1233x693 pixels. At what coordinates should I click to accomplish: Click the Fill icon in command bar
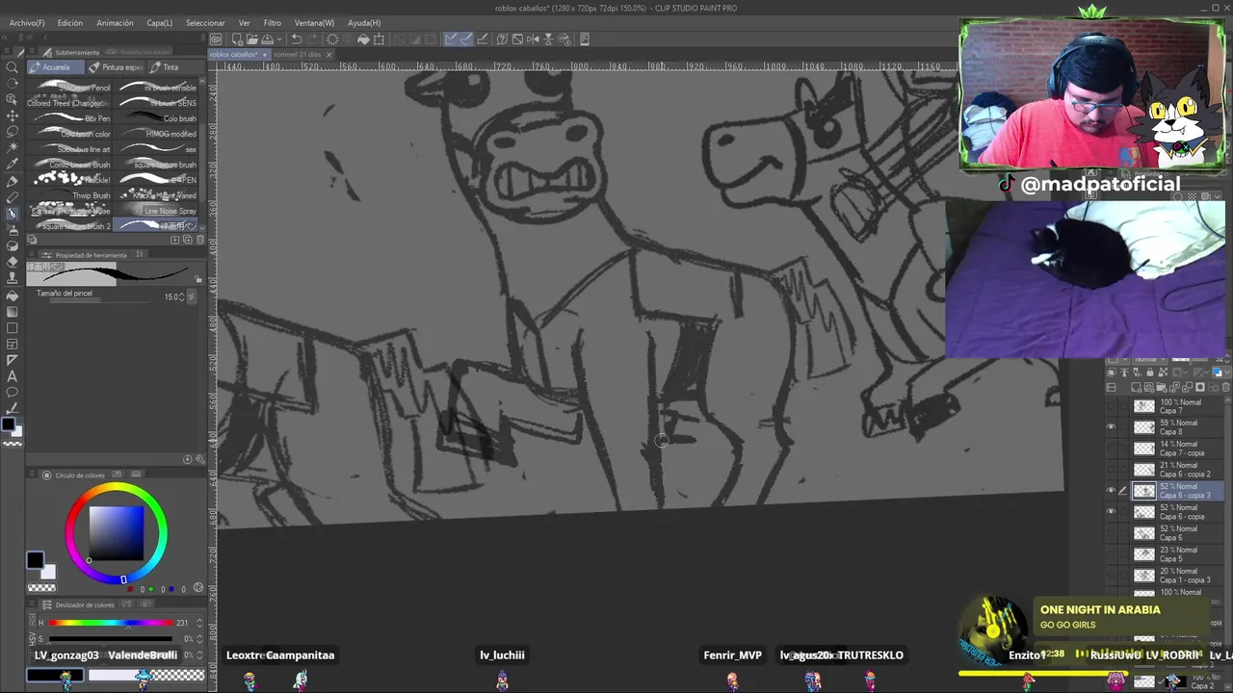pyautogui.click(x=363, y=39)
